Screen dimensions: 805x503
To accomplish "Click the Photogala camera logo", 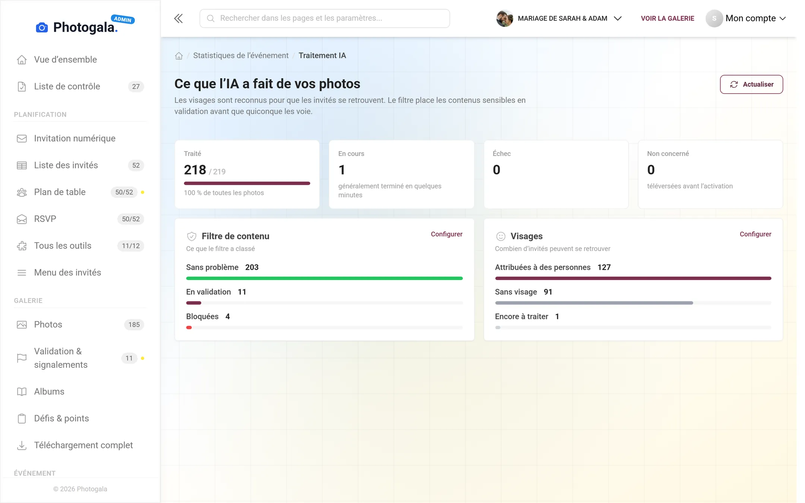I will tap(42, 28).
